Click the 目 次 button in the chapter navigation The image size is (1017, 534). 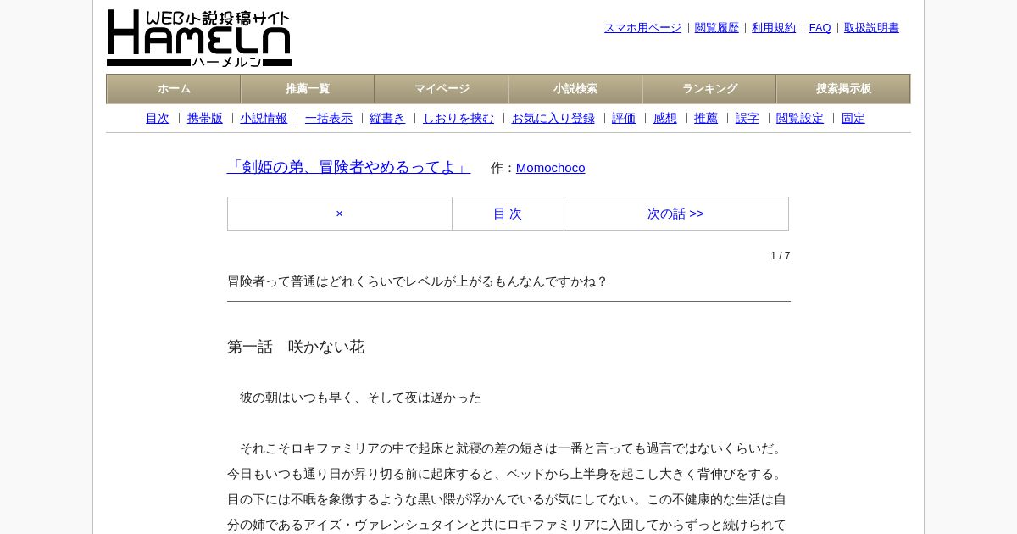tap(508, 214)
